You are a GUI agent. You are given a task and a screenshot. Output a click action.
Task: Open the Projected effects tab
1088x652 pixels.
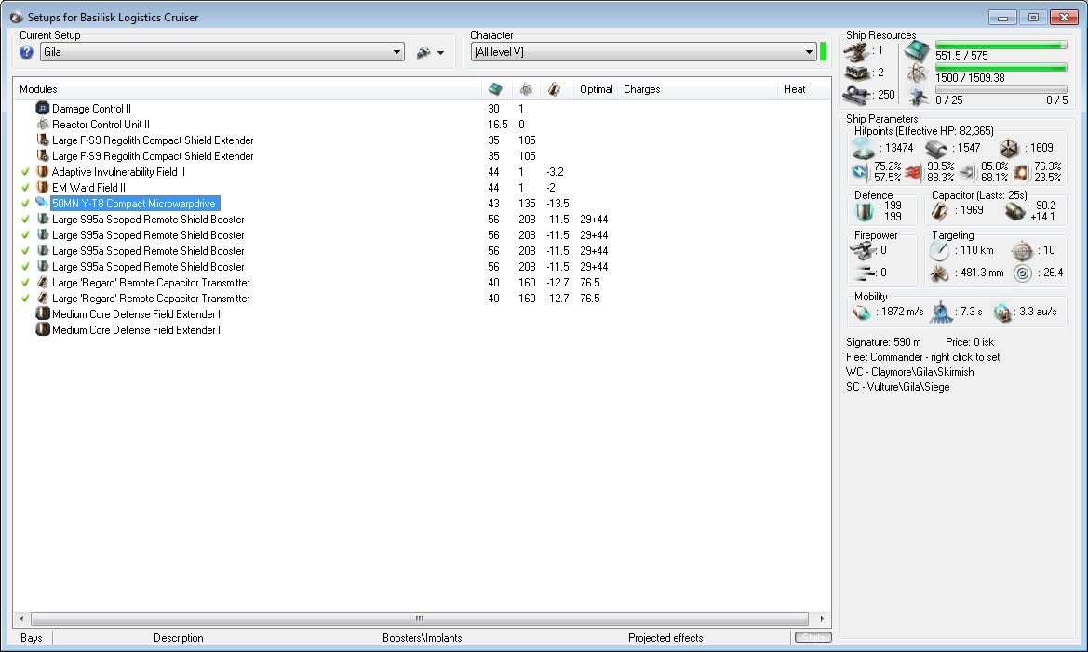click(x=665, y=637)
